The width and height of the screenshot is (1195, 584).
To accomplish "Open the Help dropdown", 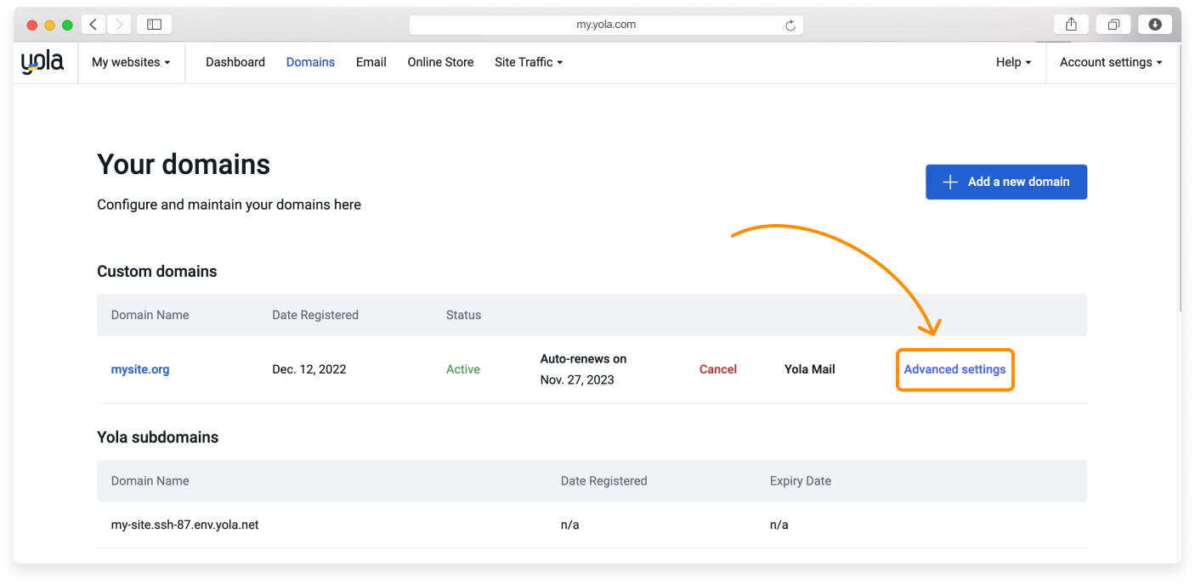I will [x=1013, y=61].
